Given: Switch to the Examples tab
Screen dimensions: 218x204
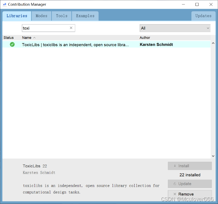Looking at the screenshot, I should pos(85,16).
